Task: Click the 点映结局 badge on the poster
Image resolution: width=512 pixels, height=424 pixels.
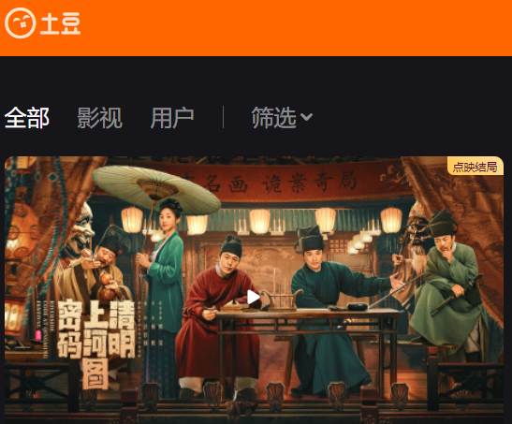Action: pyautogui.click(x=475, y=167)
